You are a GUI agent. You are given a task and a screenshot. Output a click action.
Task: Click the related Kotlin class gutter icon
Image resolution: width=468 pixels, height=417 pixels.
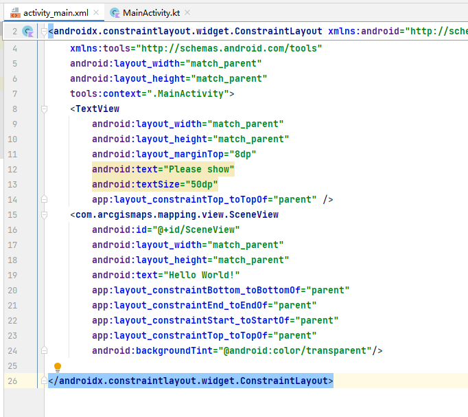(27, 32)
